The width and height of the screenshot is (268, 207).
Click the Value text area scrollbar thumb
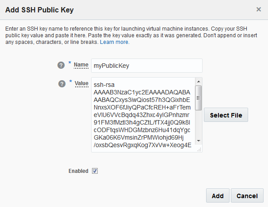click(x=199, y=98)
